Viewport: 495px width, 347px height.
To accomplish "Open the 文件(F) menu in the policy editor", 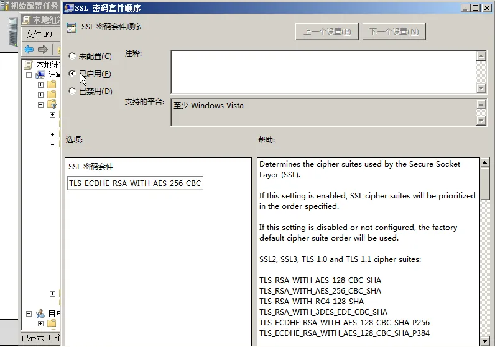I will (39, 34).
